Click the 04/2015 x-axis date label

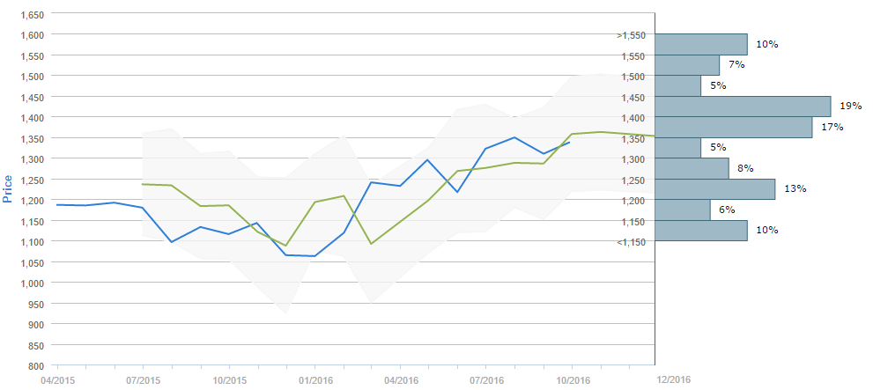pyautogui.click(x=57, y=380)
